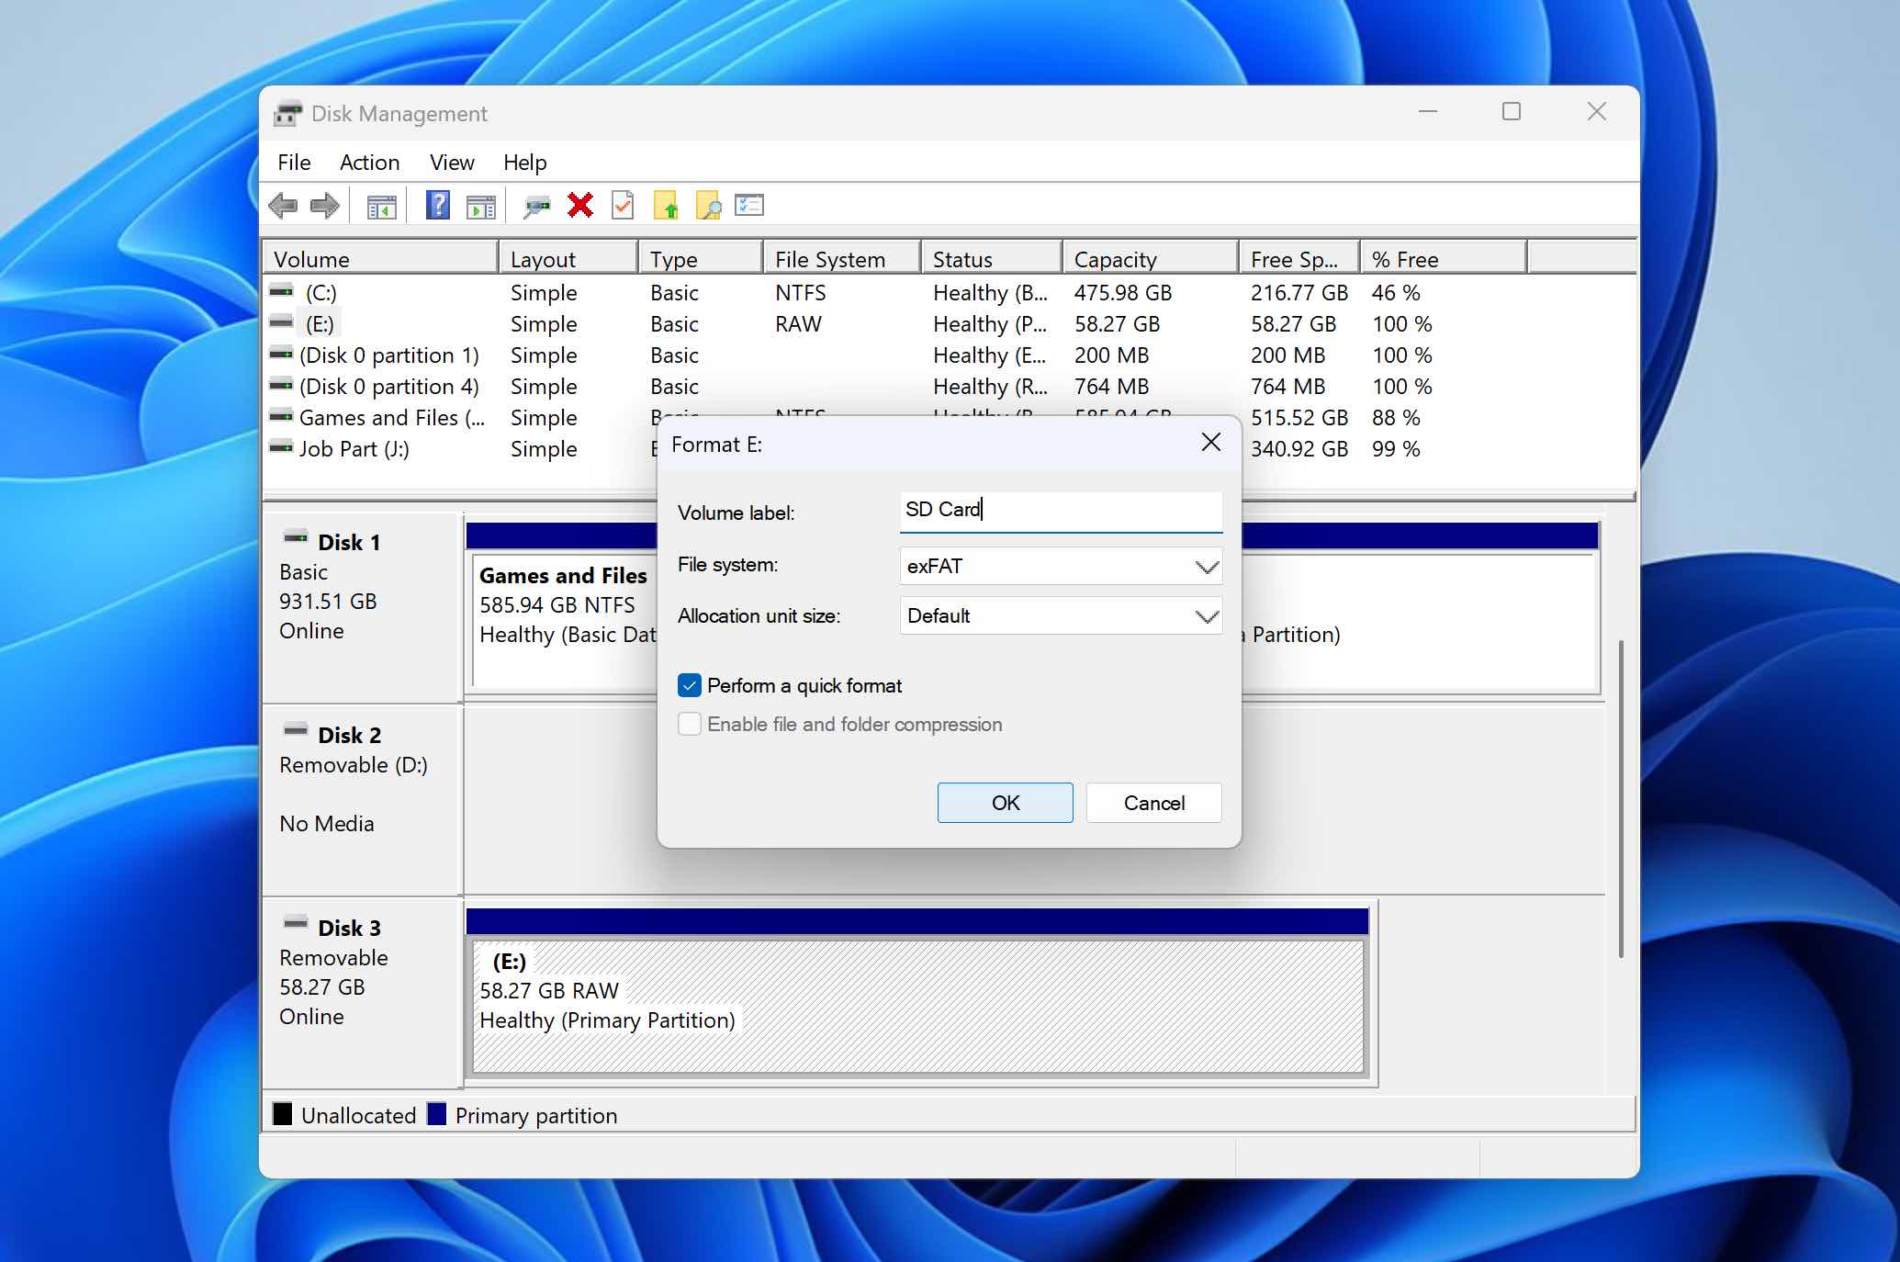
Task: Edit the Volume label field
Action: (1061, 511)
